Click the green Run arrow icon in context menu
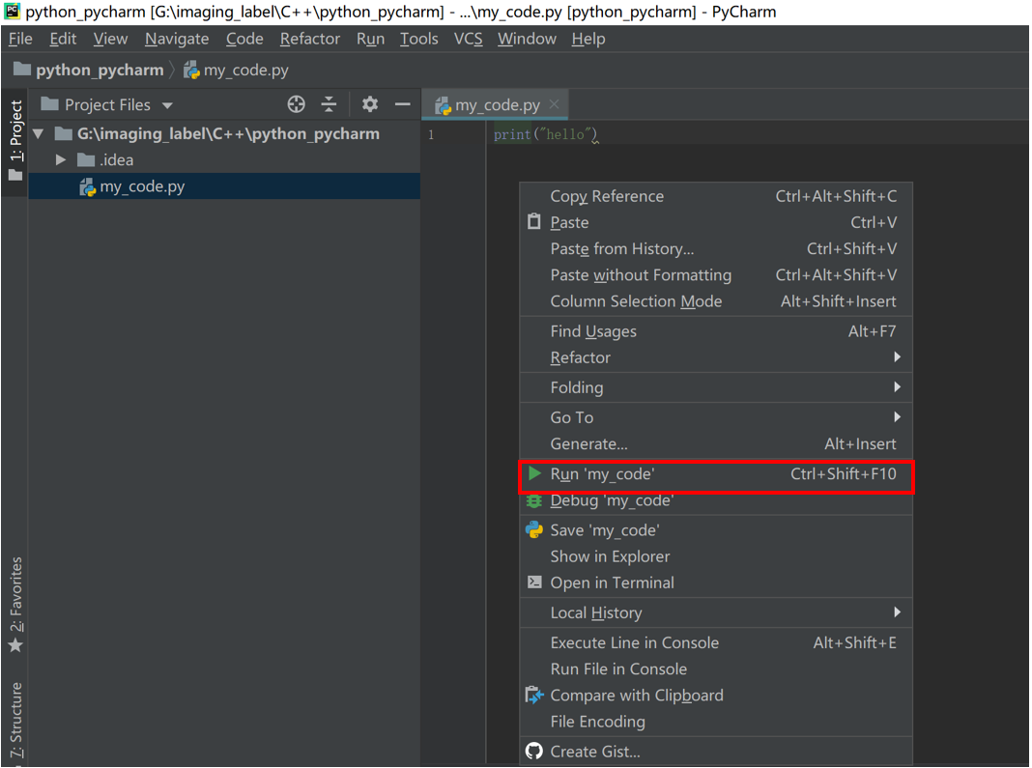This screenshot has width=1032, height=768. tap(534, 473)
